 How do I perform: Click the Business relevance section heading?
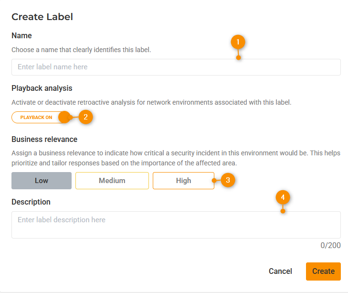[44, 140]
